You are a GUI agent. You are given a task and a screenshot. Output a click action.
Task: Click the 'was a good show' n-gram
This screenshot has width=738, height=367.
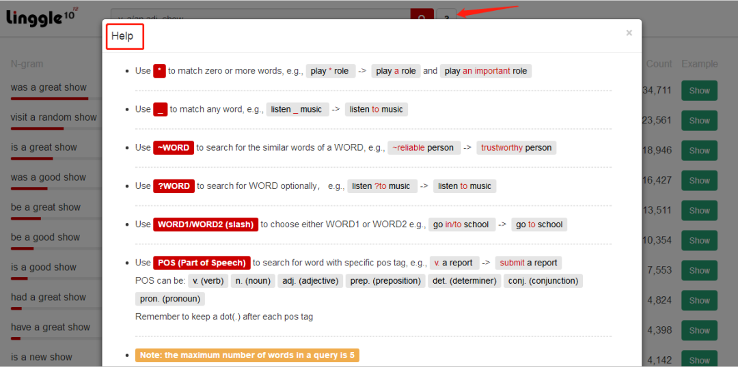[49, 177]
